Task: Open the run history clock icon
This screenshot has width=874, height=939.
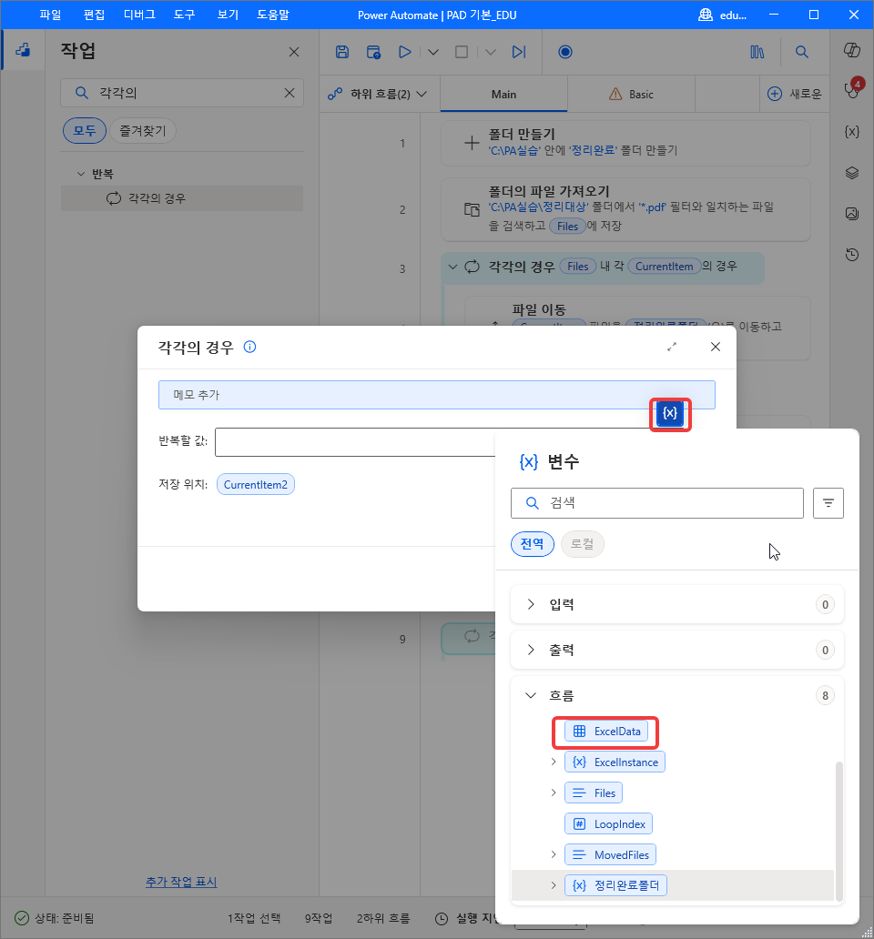Action: click(x=852, y=255)
